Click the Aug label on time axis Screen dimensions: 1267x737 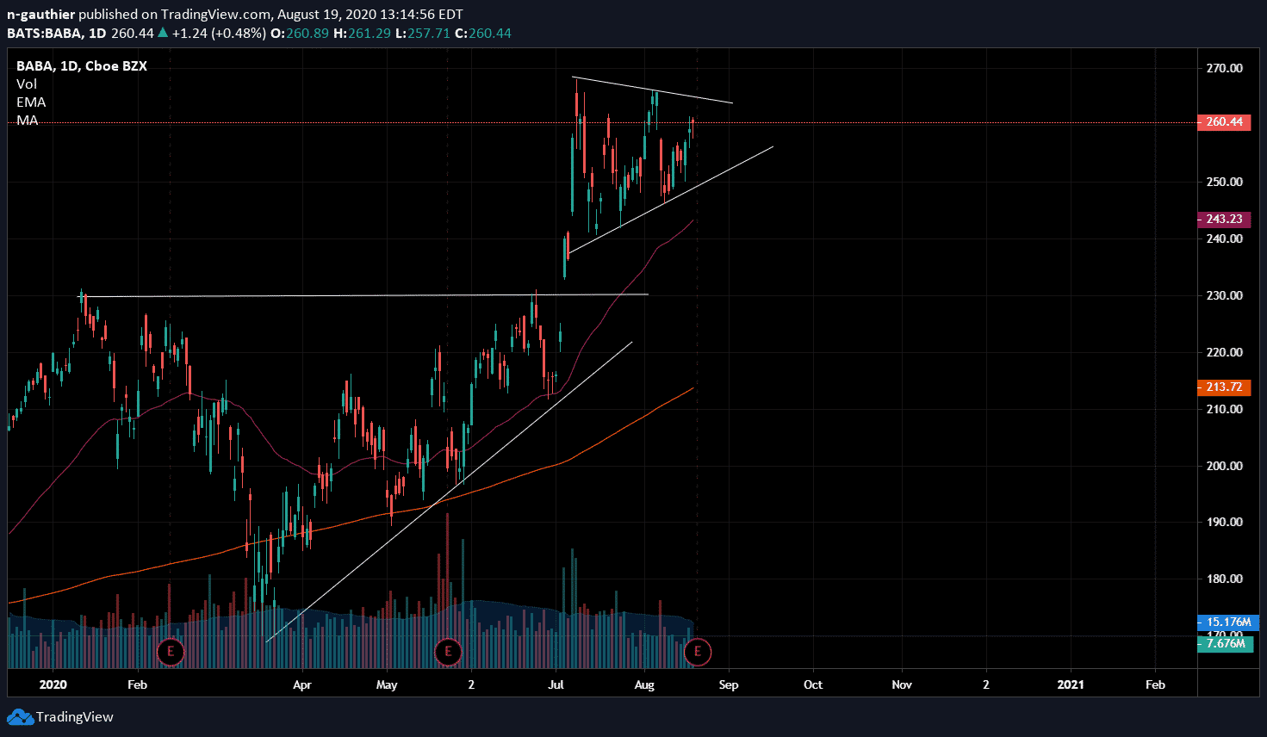coord(644,685)
